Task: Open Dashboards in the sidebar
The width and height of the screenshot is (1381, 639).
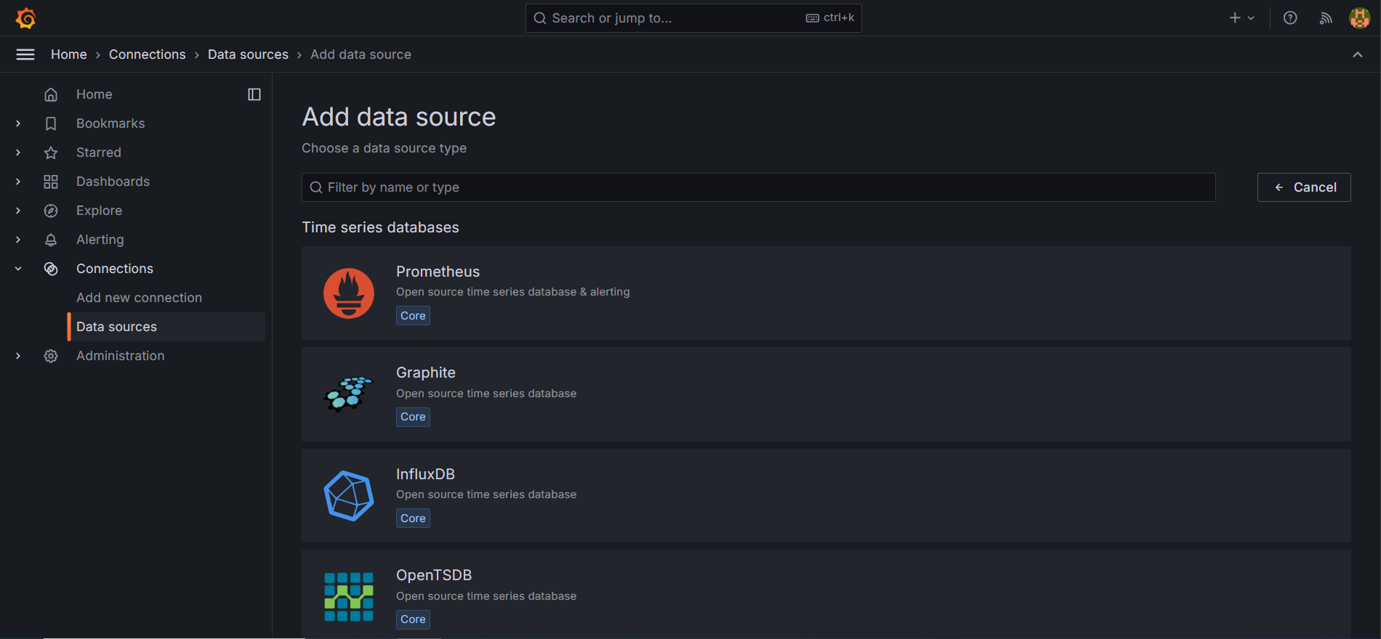Action: coord(113,182)
